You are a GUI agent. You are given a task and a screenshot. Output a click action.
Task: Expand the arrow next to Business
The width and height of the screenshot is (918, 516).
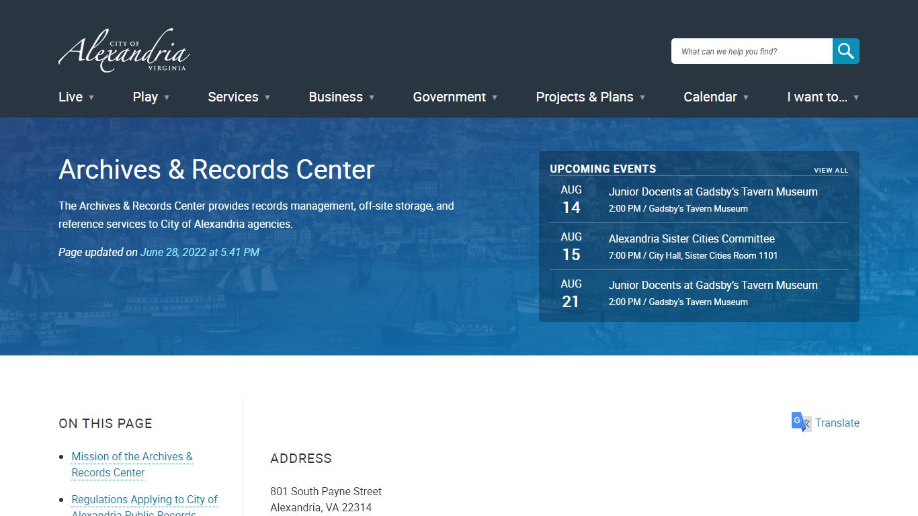pyautogui.click(x=371, y=97)
